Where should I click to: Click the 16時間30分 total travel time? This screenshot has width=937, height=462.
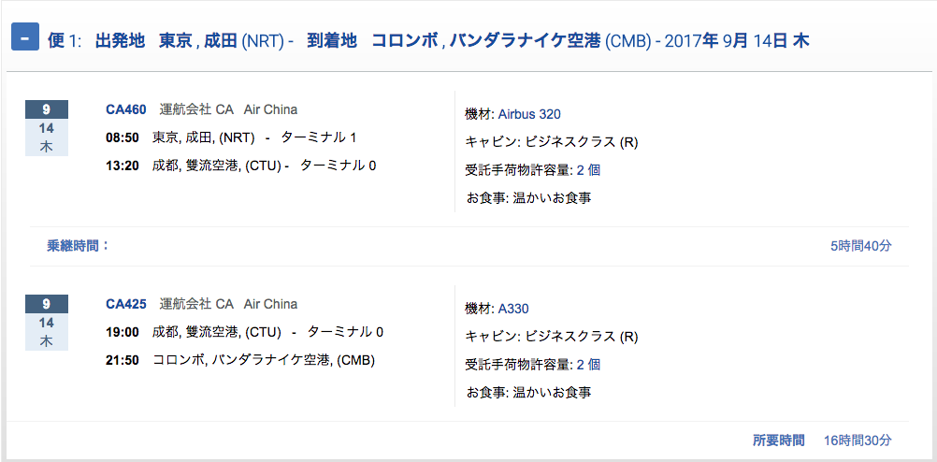(x=858, y=440)
